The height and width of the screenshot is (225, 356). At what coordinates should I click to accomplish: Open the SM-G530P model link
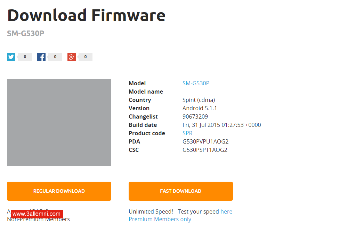(196, 83)
